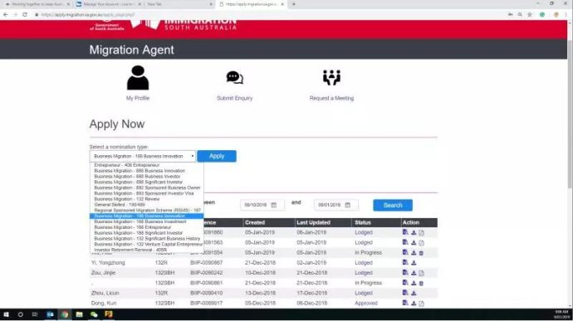Choose 188 Business Investment from the list
573x321 pixels.
[x=140, y=221]
